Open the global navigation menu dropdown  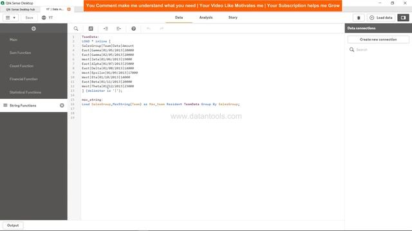(10, 17)
